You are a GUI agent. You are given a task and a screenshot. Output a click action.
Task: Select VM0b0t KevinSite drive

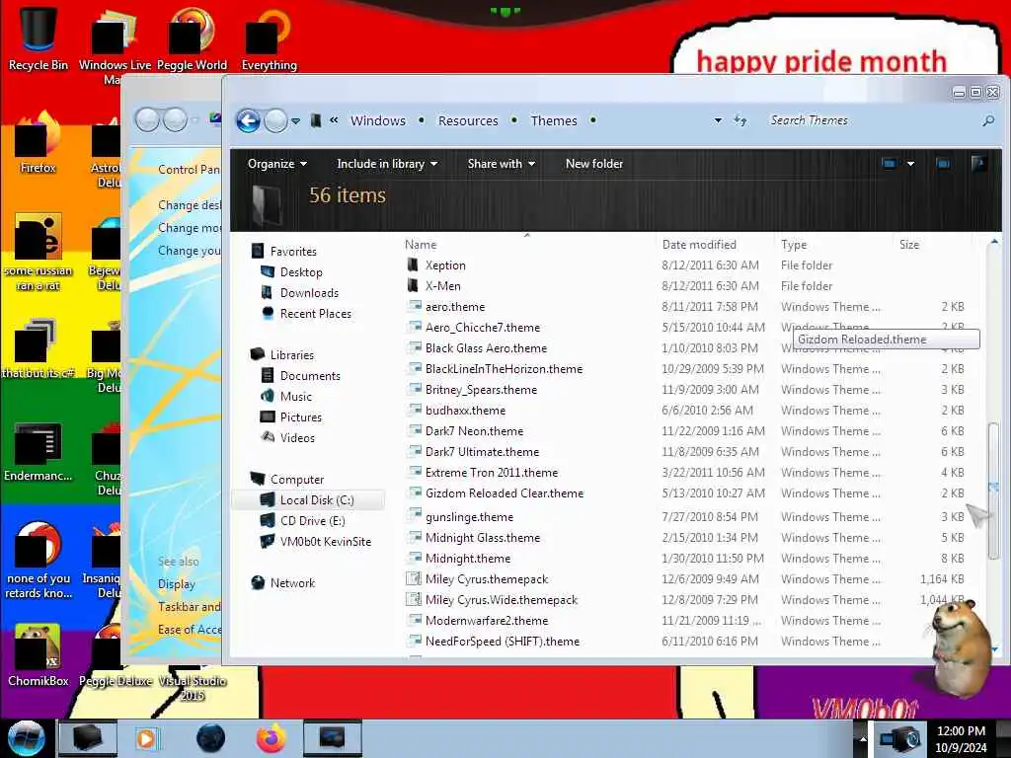coord(326,542)
